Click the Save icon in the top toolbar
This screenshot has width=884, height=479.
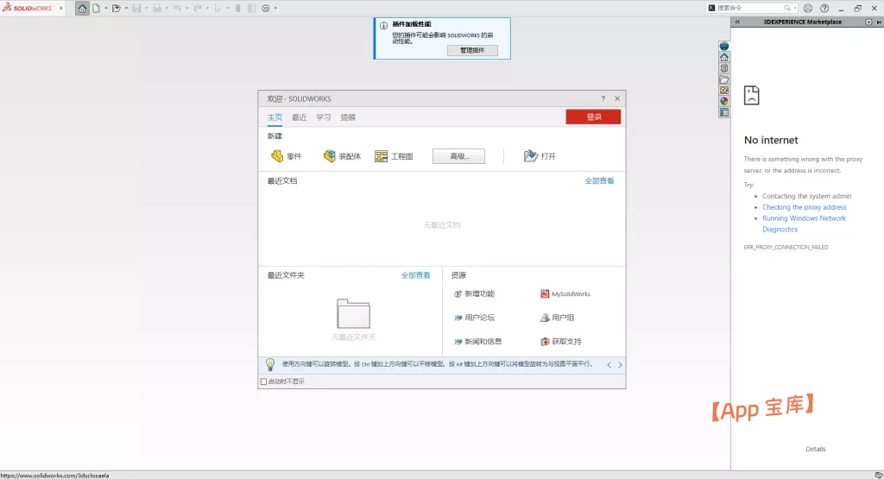click(136, 9)
